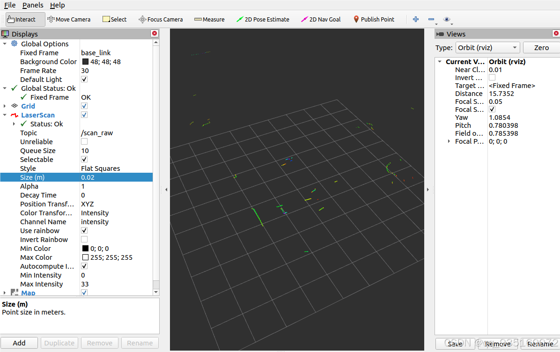Activate the Publish Point tool
This screenshot has height=352, width=560.
tap(374, 19)
